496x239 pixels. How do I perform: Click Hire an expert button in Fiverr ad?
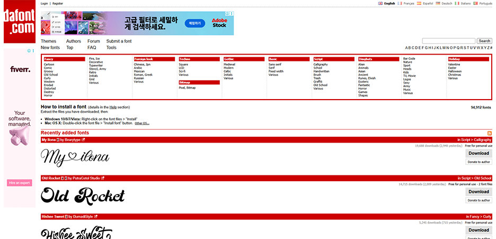click(20, 183)
